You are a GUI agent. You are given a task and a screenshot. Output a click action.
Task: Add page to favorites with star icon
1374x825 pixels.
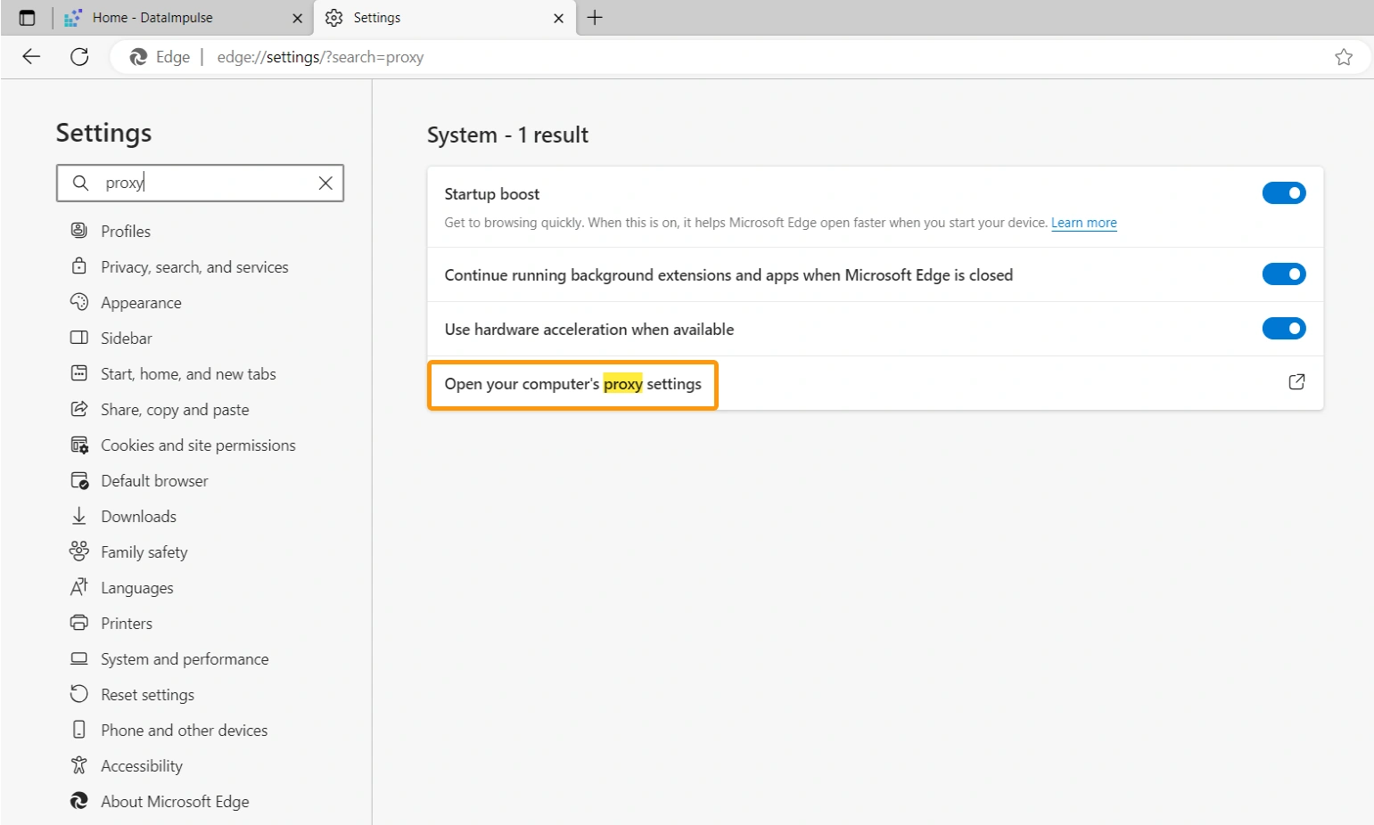pyautogui.click(x=1344, y=57)
